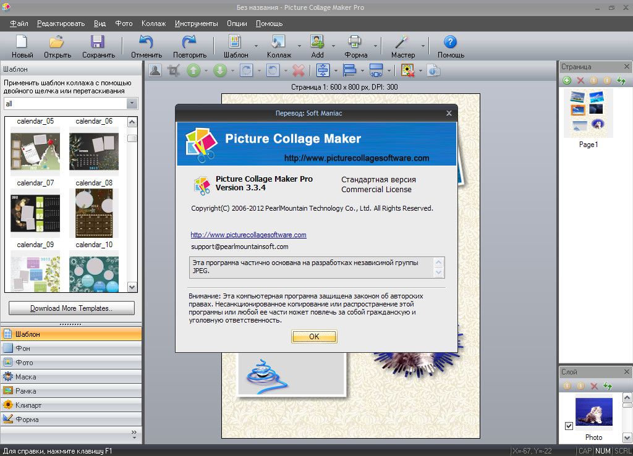Click the Новый new file icon
The image size is (633, 456).
[x=22, y=41]
